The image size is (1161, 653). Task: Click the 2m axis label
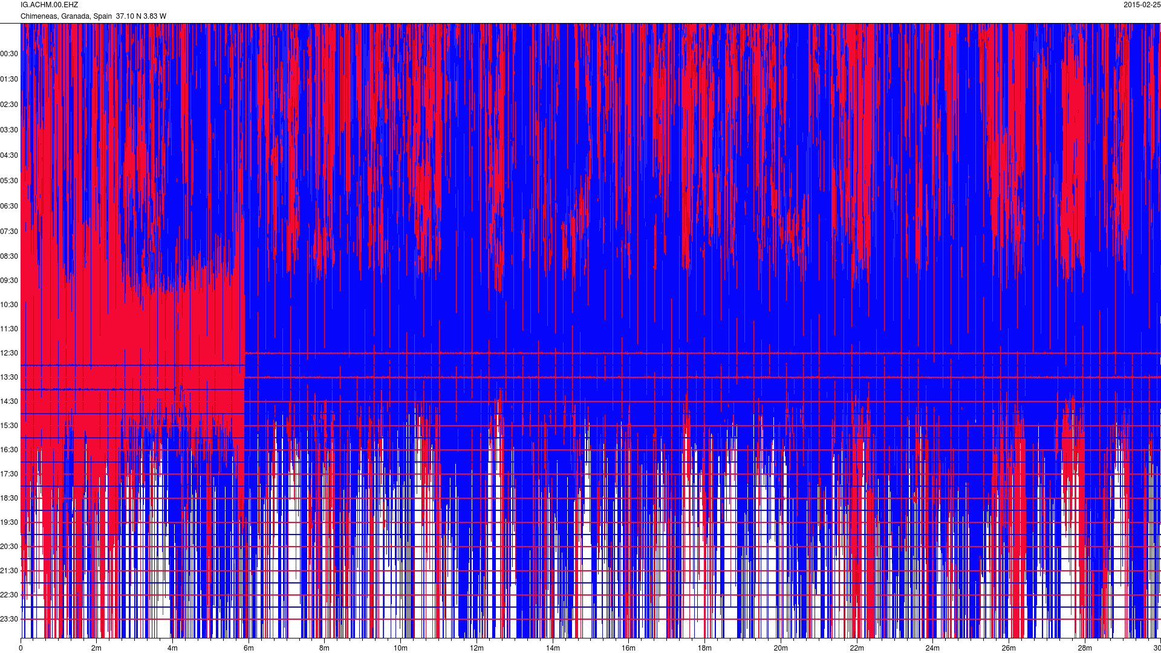pyautogui.click(x=96, y=648)
